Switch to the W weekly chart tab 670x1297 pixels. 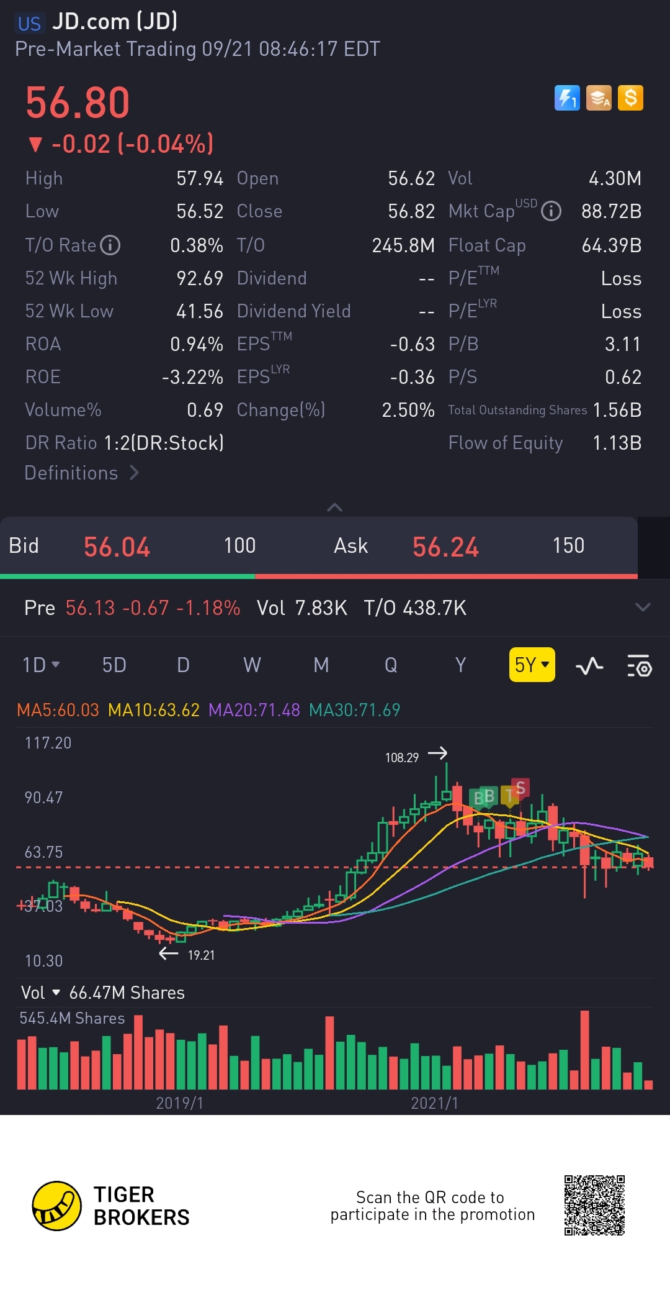click(x=252, y=665)
